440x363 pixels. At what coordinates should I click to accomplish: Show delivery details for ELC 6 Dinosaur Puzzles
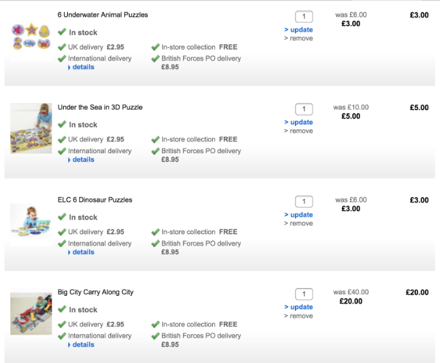tap(83, 252)
